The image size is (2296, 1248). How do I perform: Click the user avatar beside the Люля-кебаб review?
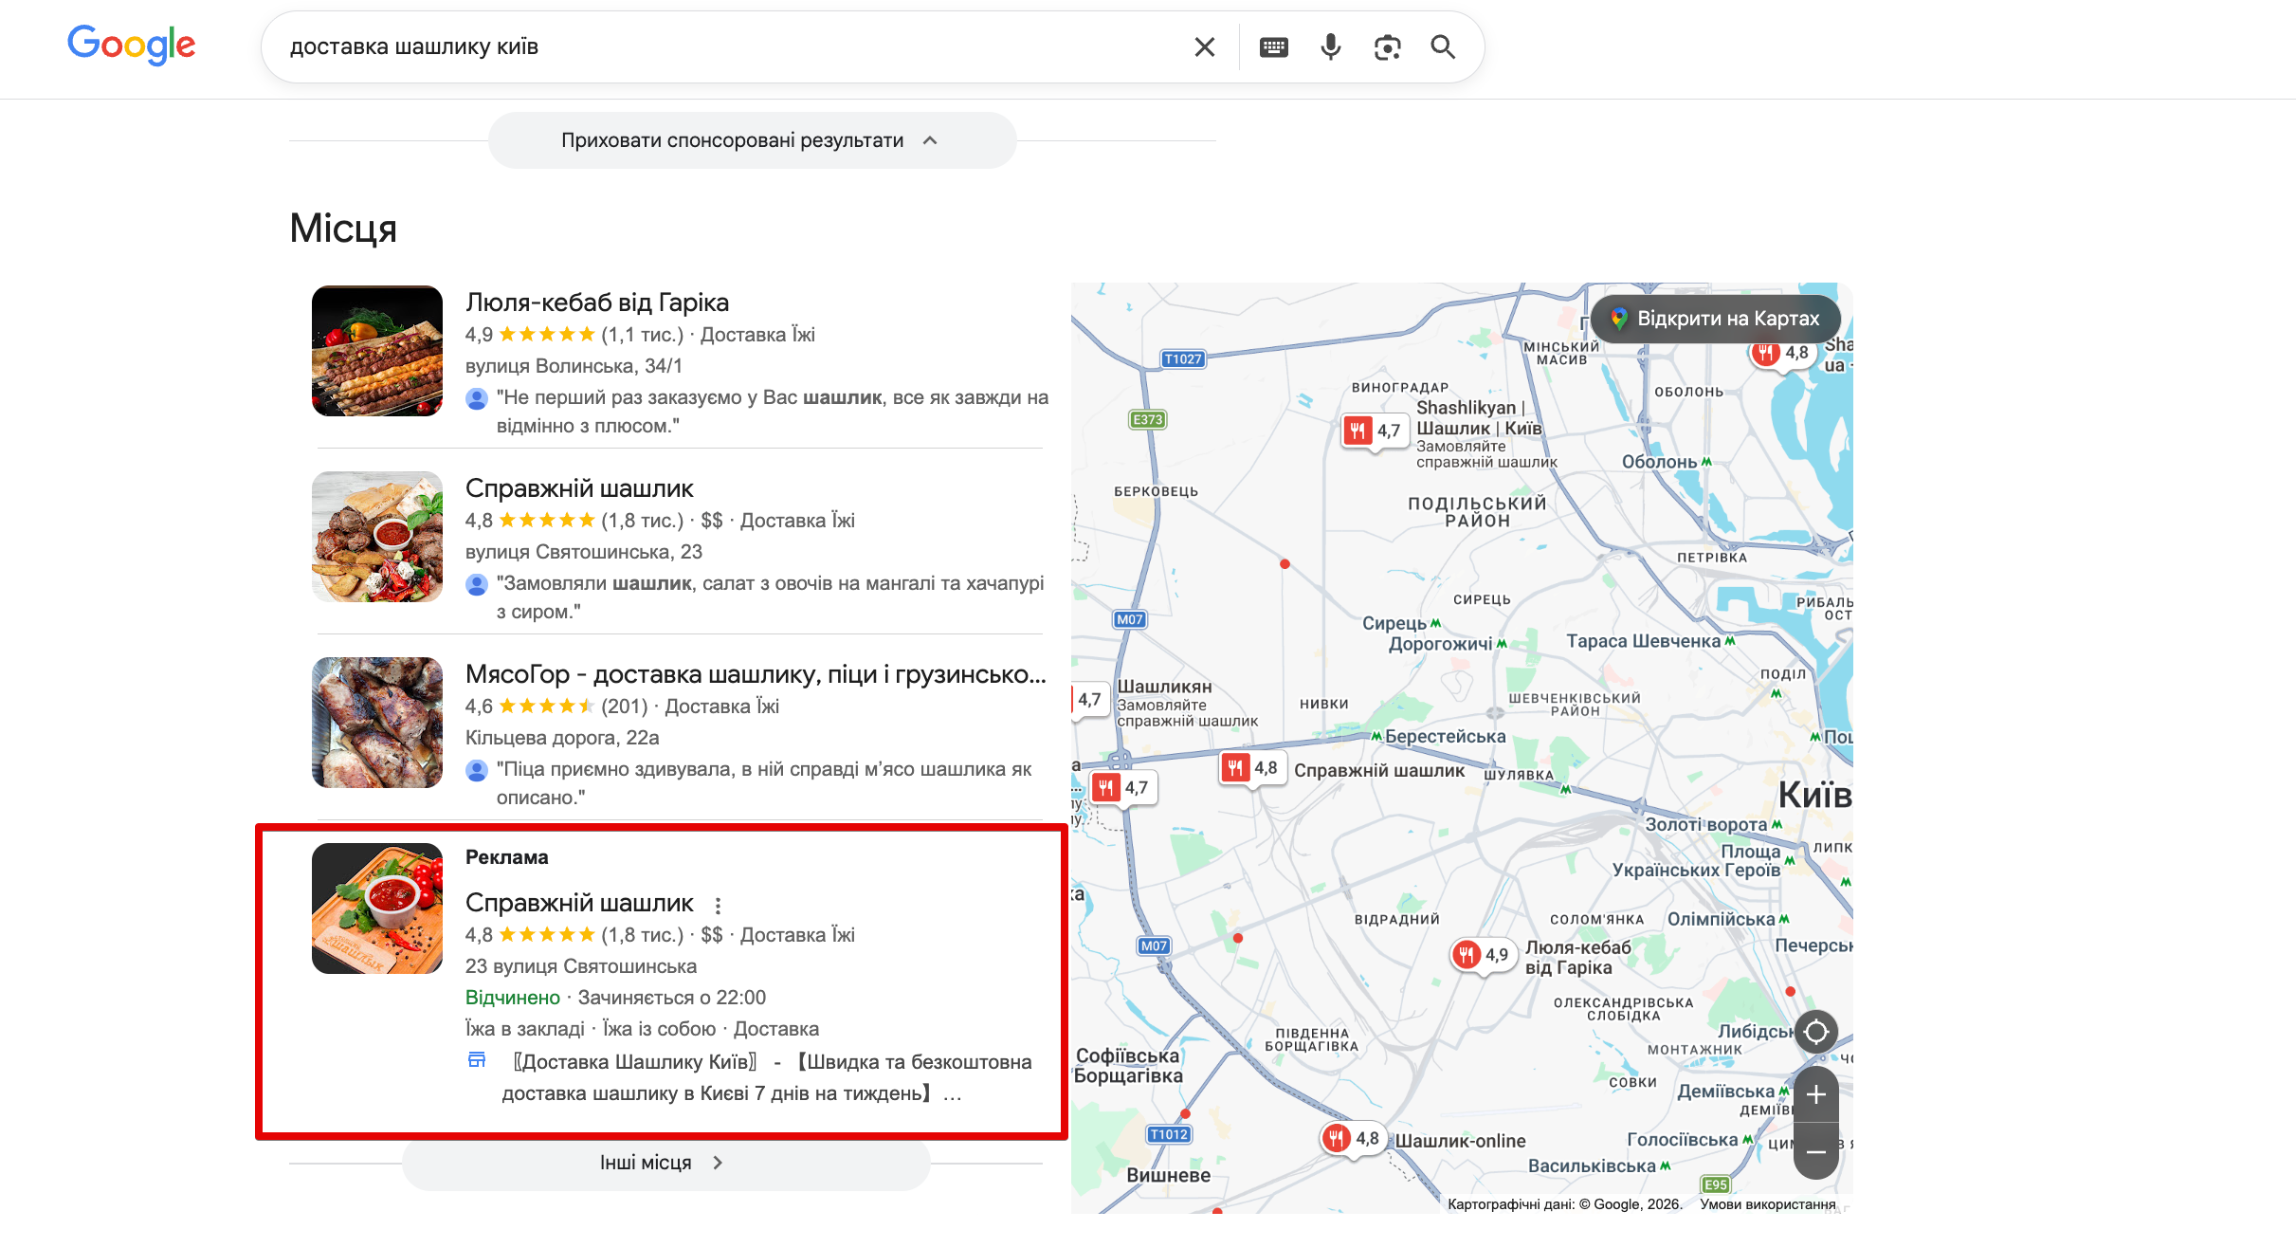(477, 398)
